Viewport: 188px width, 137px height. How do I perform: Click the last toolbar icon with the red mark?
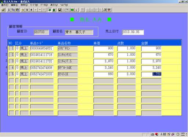pyautogui.click(x=109, y=10)
